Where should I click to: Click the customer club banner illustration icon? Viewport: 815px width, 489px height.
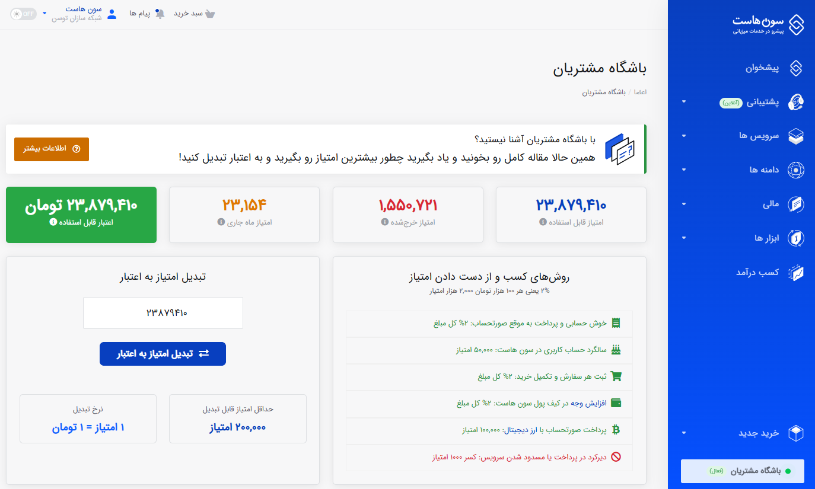click(620, 149)
